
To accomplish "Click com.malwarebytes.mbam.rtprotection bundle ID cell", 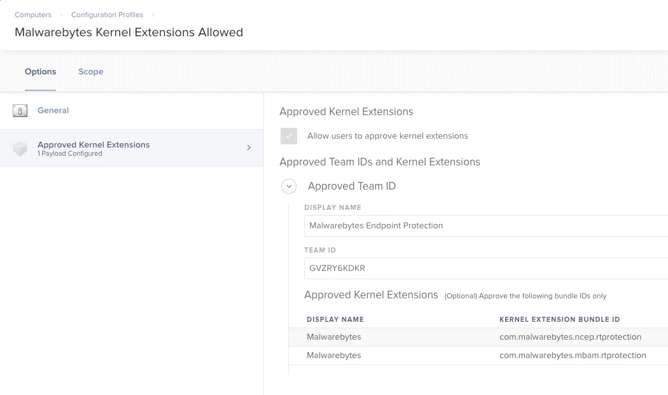I will click(x=573, y=356).
